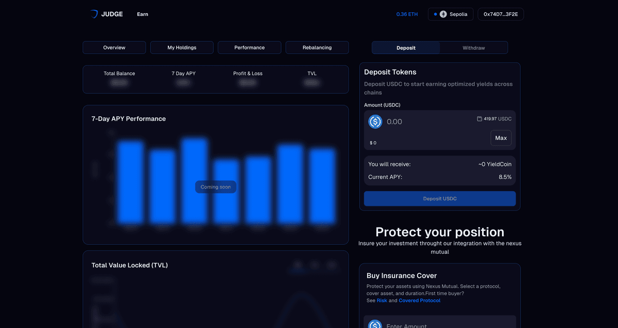Select the leftmost chart view icon in TVL panel
Image resolution: width=618 pixels, height=328 pixels.
[297, 264]
